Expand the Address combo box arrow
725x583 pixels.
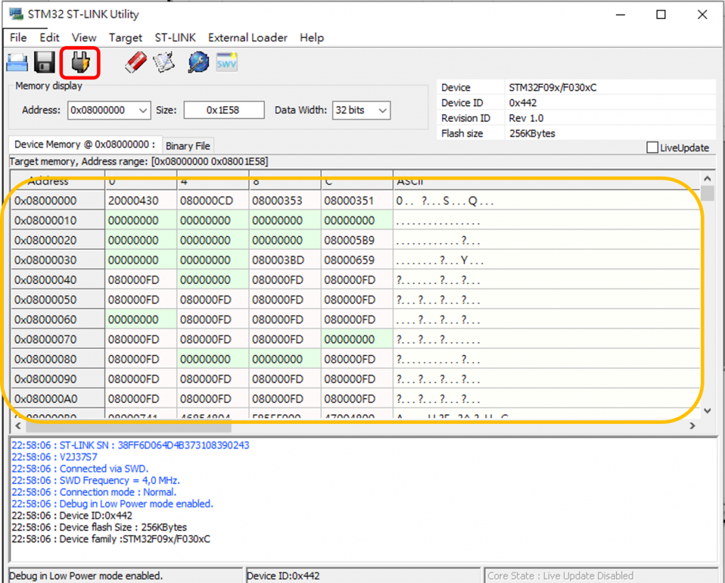coord(143,110)
